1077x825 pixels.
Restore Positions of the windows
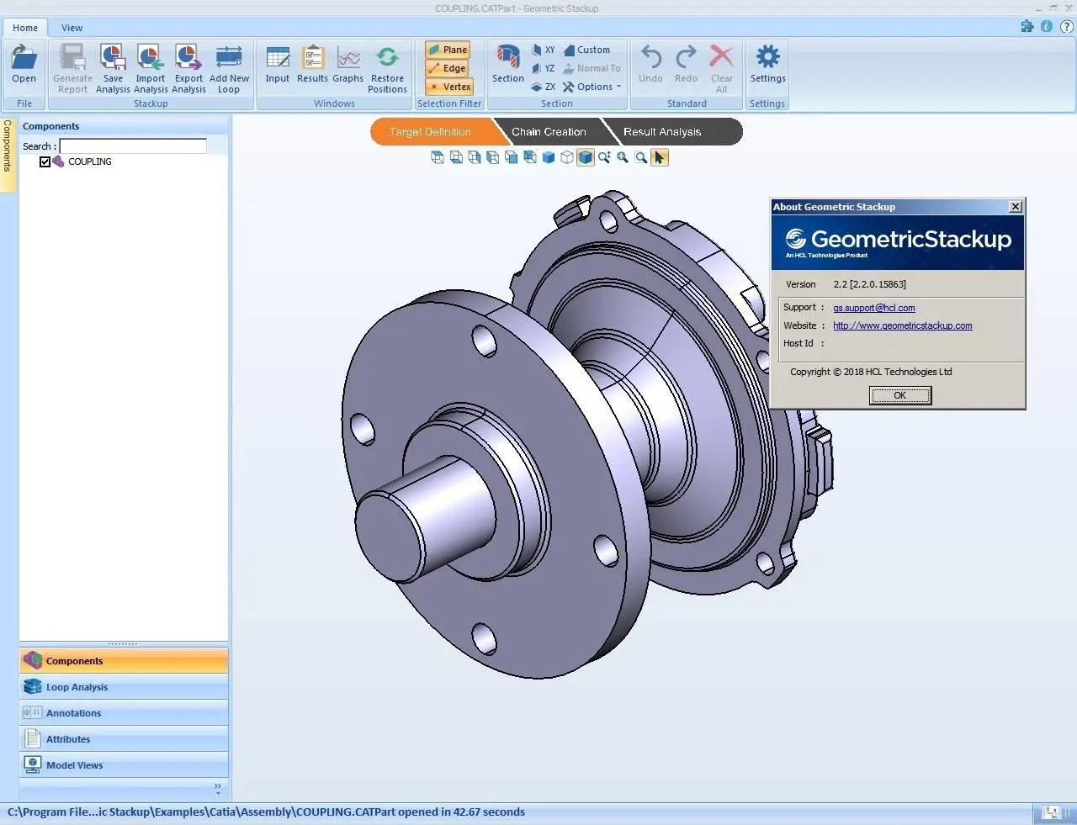tap(387, 69)
